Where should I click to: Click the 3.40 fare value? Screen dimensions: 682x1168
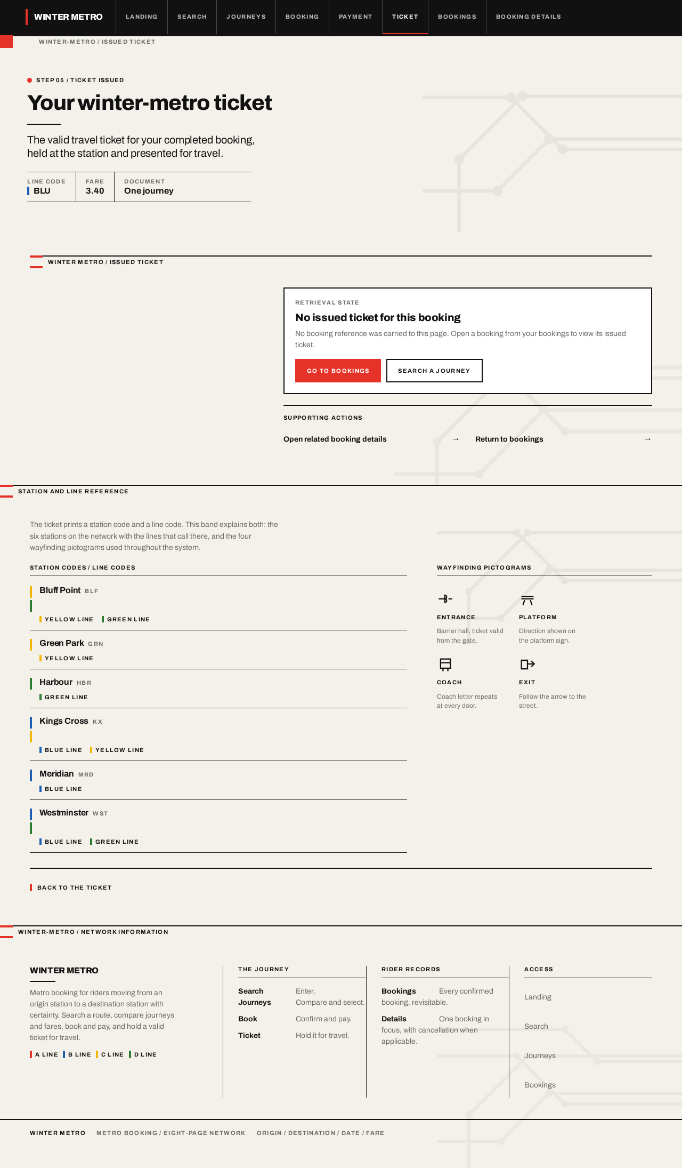point(95,191)
